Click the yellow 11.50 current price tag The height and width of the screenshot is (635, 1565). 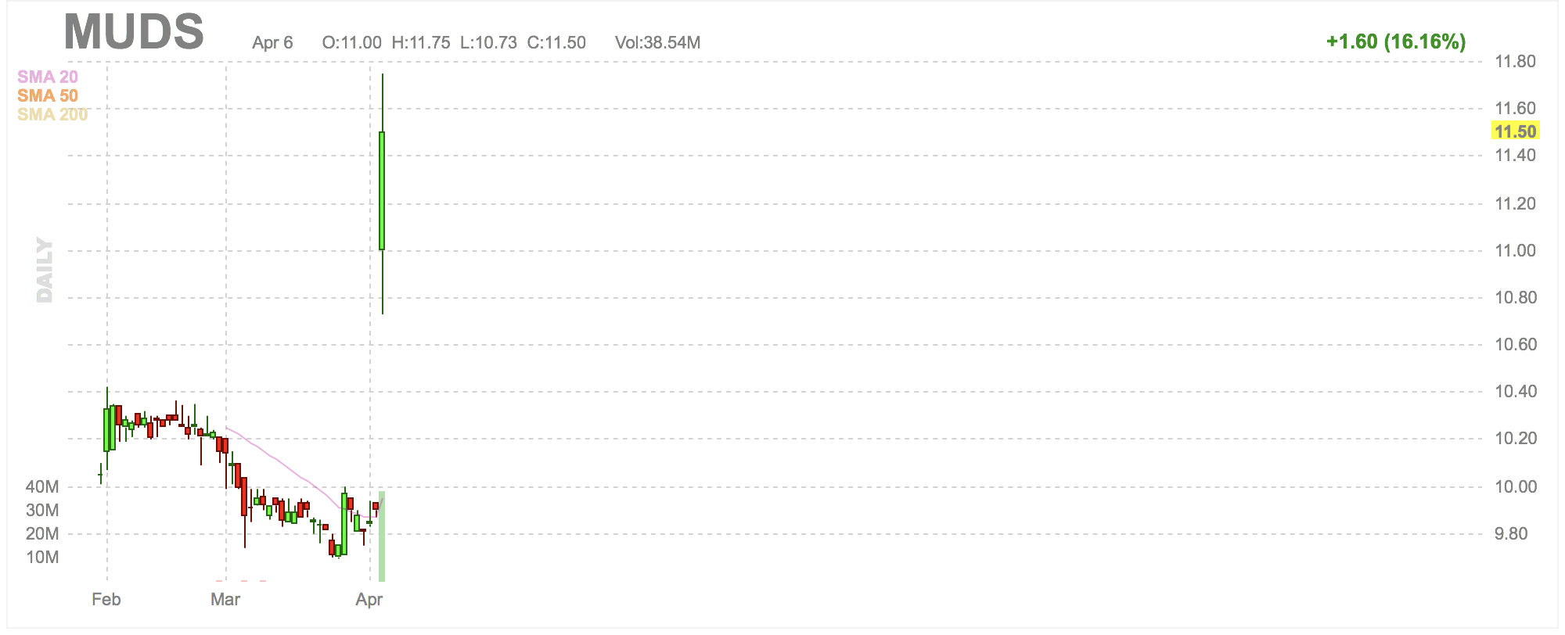coord(1516,131)
